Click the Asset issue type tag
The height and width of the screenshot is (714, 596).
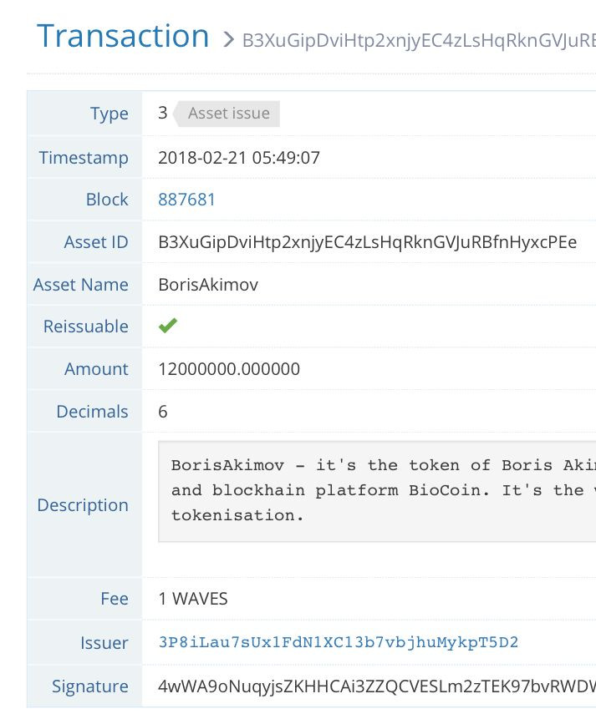pyautogui.click(x=227, y=114)
